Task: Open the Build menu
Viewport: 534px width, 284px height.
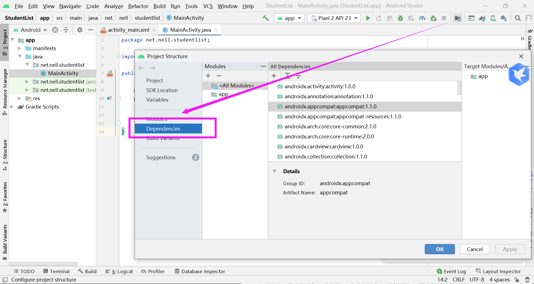Action: tap(159, 6)
